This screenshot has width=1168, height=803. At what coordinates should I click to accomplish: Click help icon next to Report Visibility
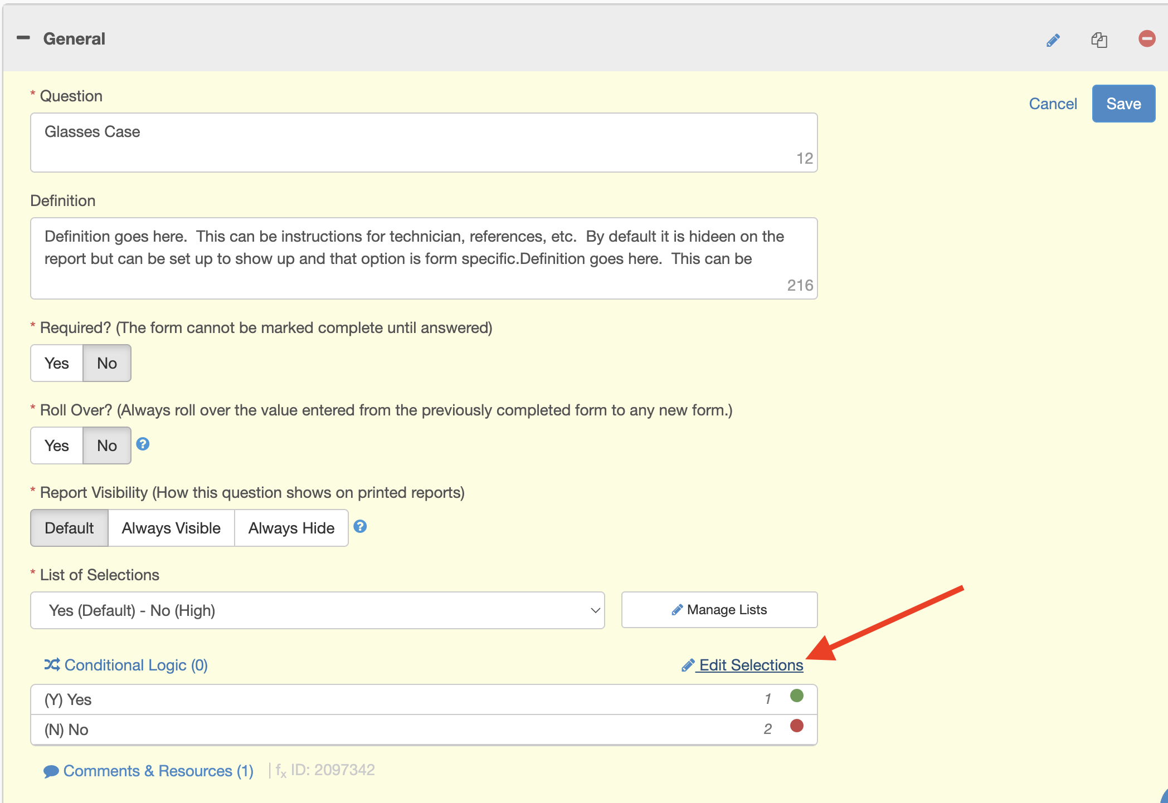360,526
